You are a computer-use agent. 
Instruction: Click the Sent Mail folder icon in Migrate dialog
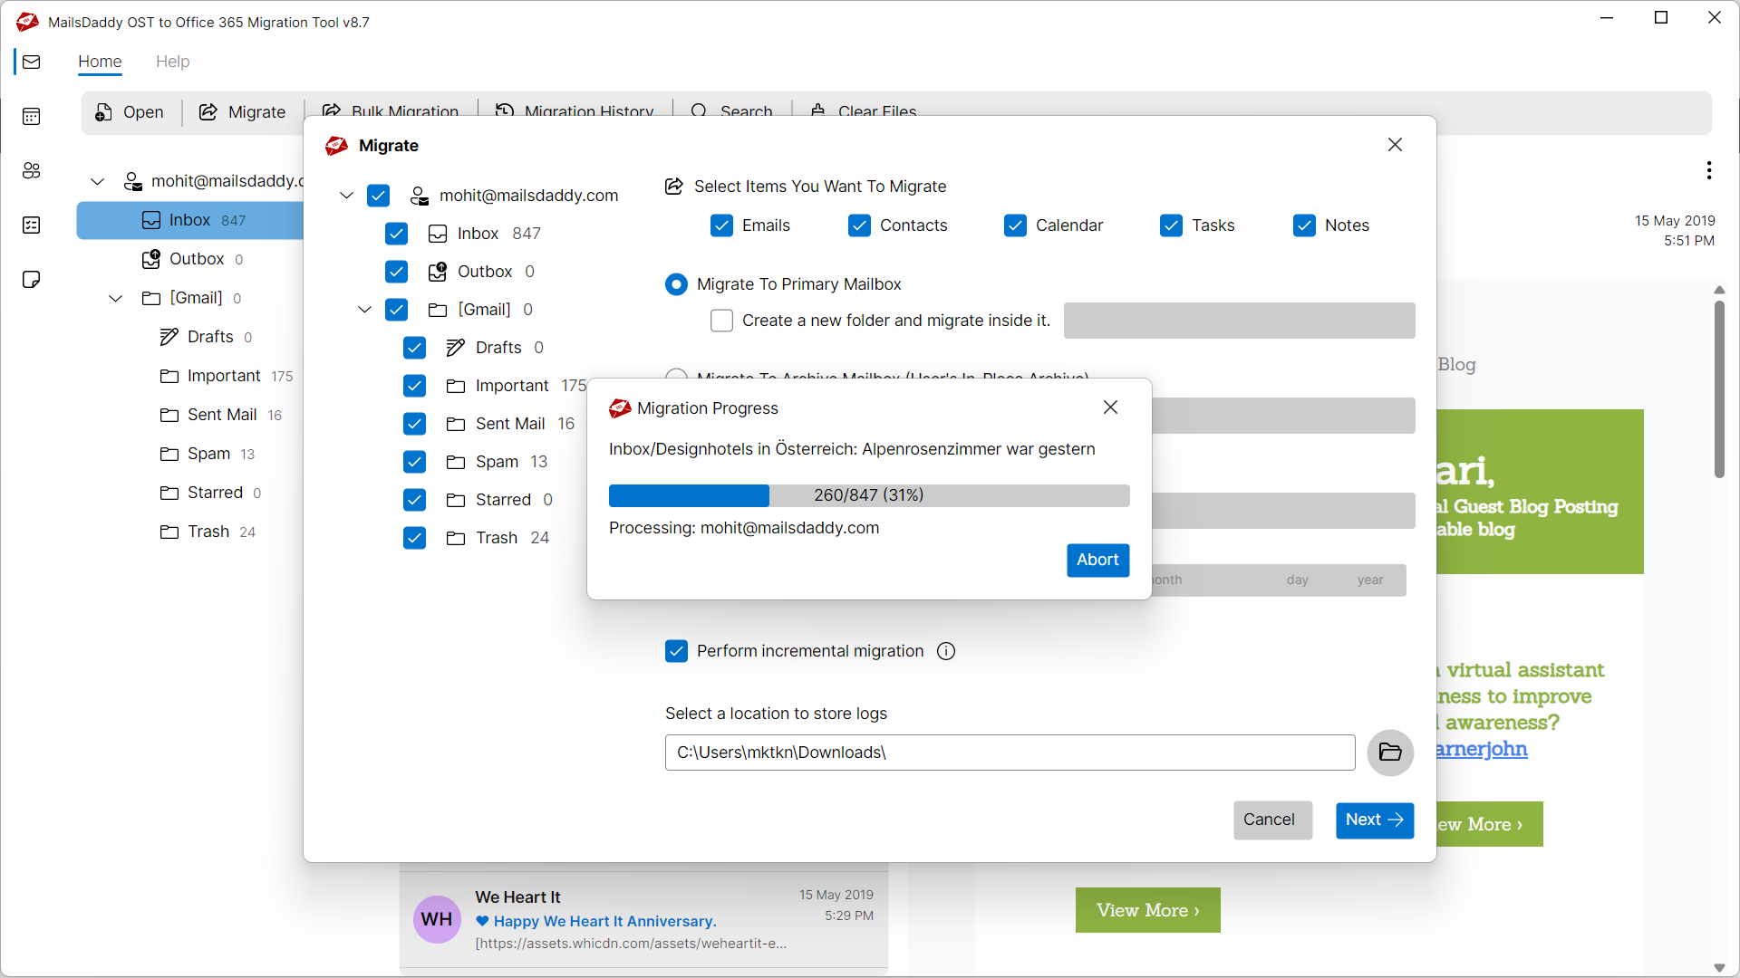456,424
